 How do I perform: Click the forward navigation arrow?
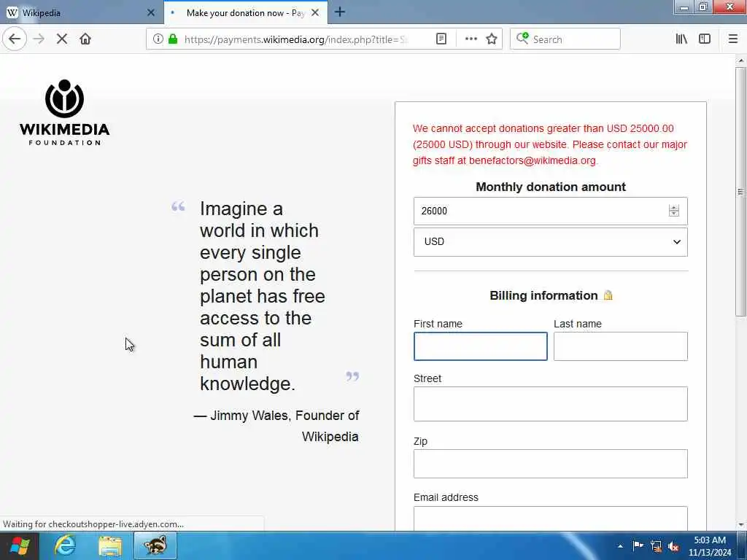point(39,39)
